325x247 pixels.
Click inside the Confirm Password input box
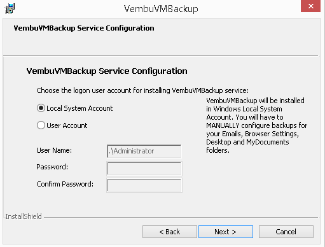tap(144, 185)
